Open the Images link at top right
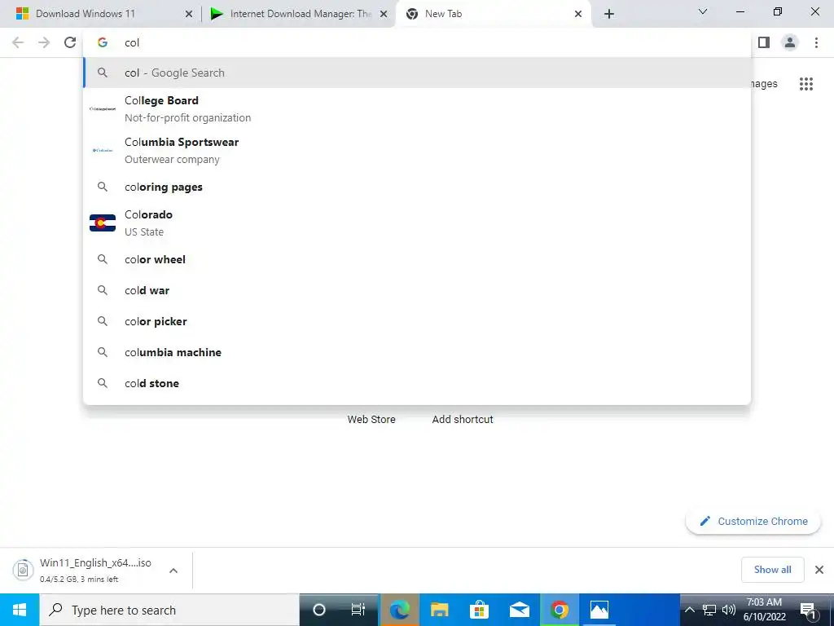This screenshot has width=834, height=626. [x=764, y=84]
